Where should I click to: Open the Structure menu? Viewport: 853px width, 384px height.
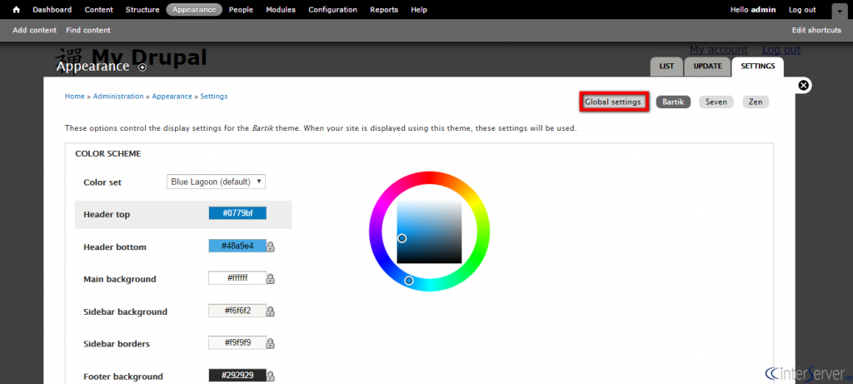click(x=142, y=10)
